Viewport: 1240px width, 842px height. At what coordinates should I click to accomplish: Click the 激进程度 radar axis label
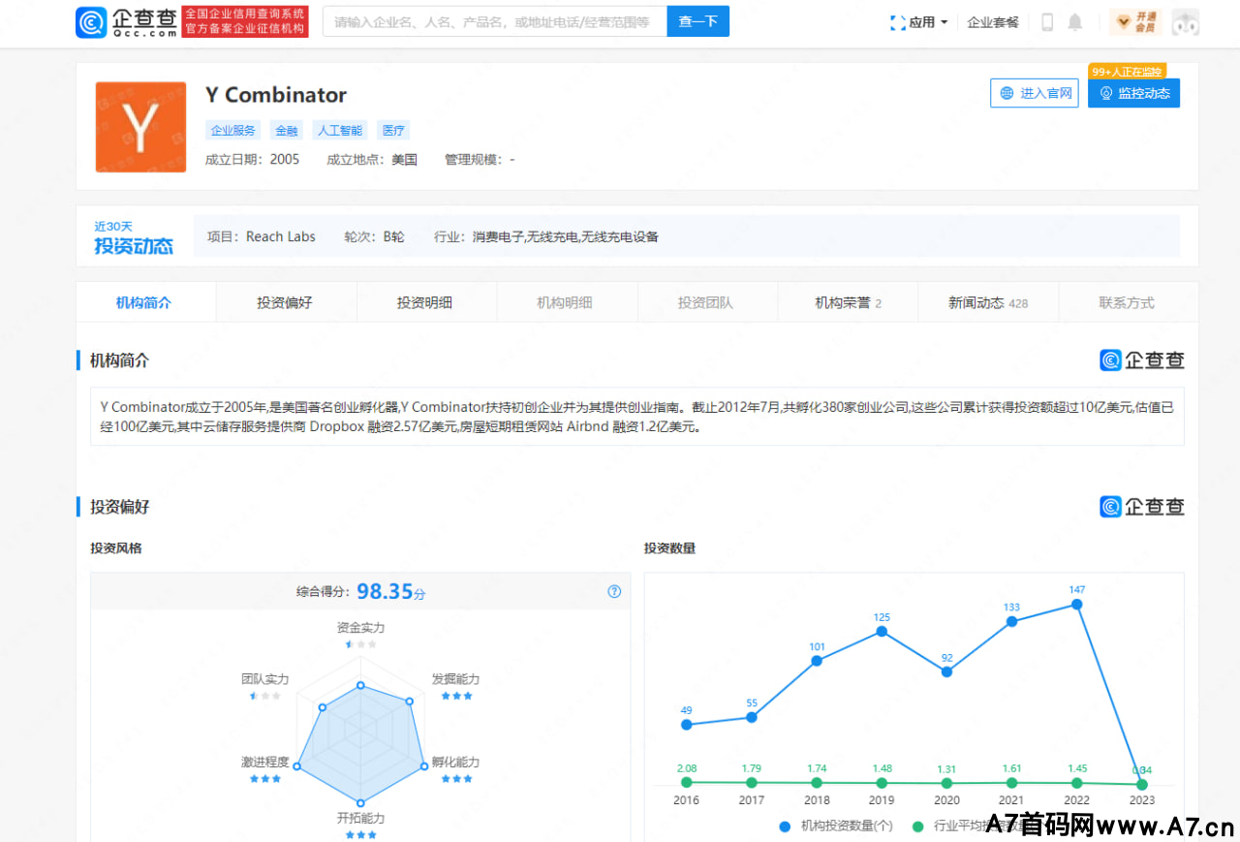[265, 763]
